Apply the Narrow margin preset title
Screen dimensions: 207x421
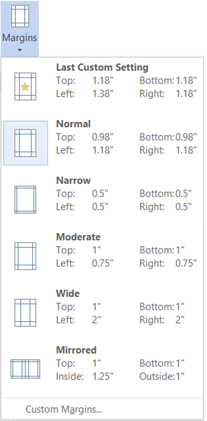tap(73, 180)
